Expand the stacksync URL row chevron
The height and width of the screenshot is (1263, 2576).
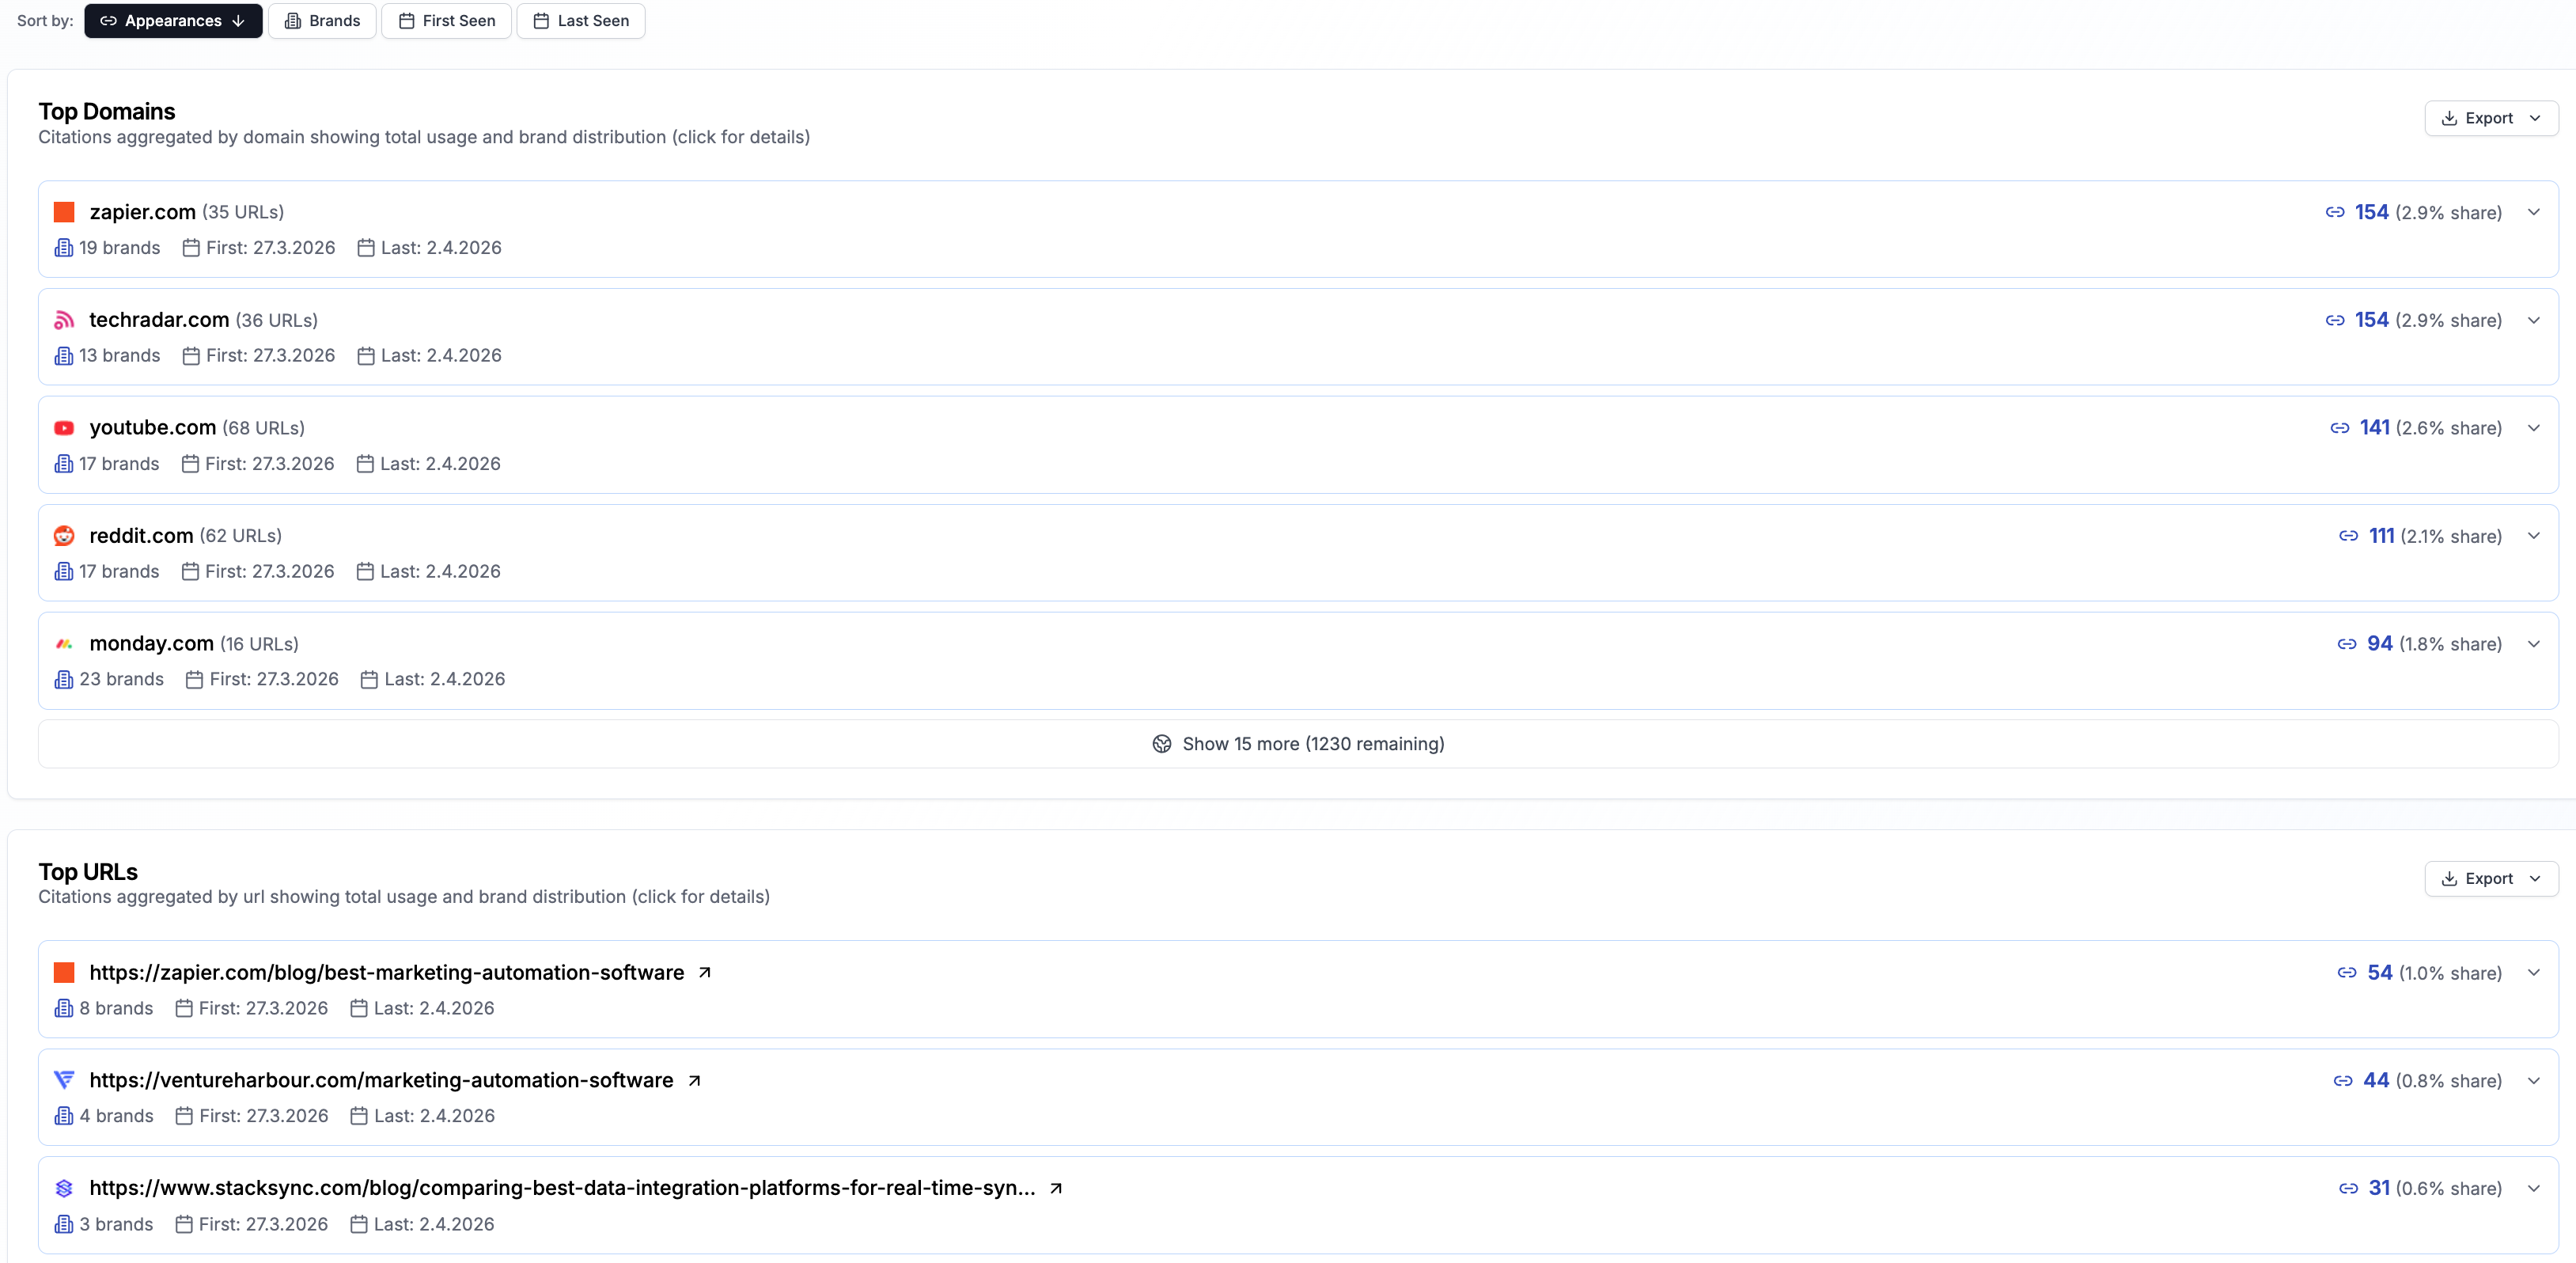[x=2534, y=1189]
